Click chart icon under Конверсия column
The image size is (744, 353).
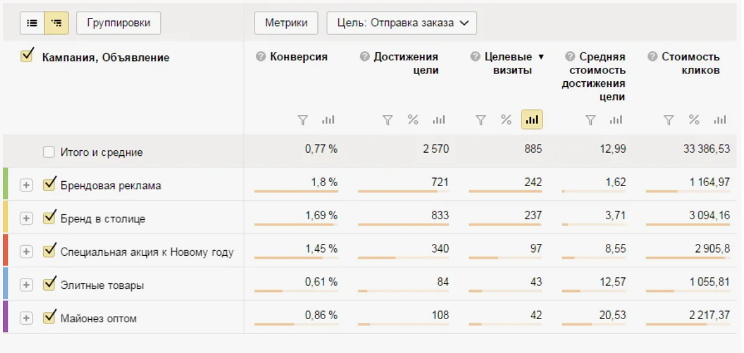click(328, 120)
